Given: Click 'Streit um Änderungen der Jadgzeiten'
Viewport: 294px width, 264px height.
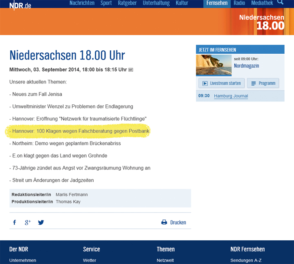Looking at the screenshot, I should click(52, 181).
